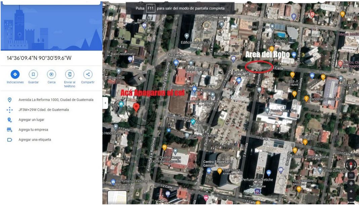Open the Ferretería El Globo marker

(x=341, y=79)
